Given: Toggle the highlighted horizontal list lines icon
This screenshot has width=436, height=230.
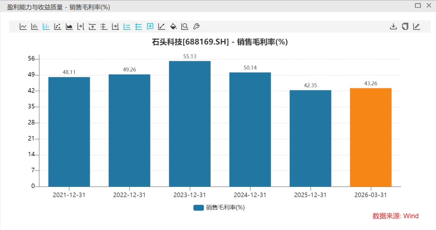Looking at the screenshot, I should (x=127, y=27).
